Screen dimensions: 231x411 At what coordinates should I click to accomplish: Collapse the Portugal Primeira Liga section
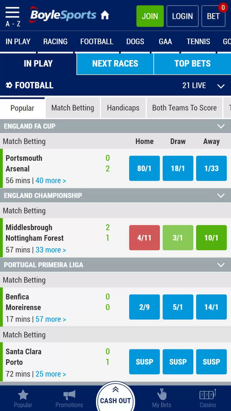tap(221, 265)
